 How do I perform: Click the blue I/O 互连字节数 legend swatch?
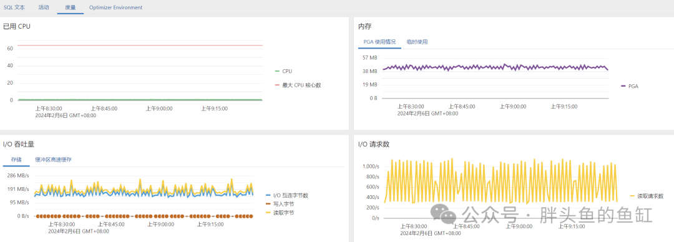point(268,196)
